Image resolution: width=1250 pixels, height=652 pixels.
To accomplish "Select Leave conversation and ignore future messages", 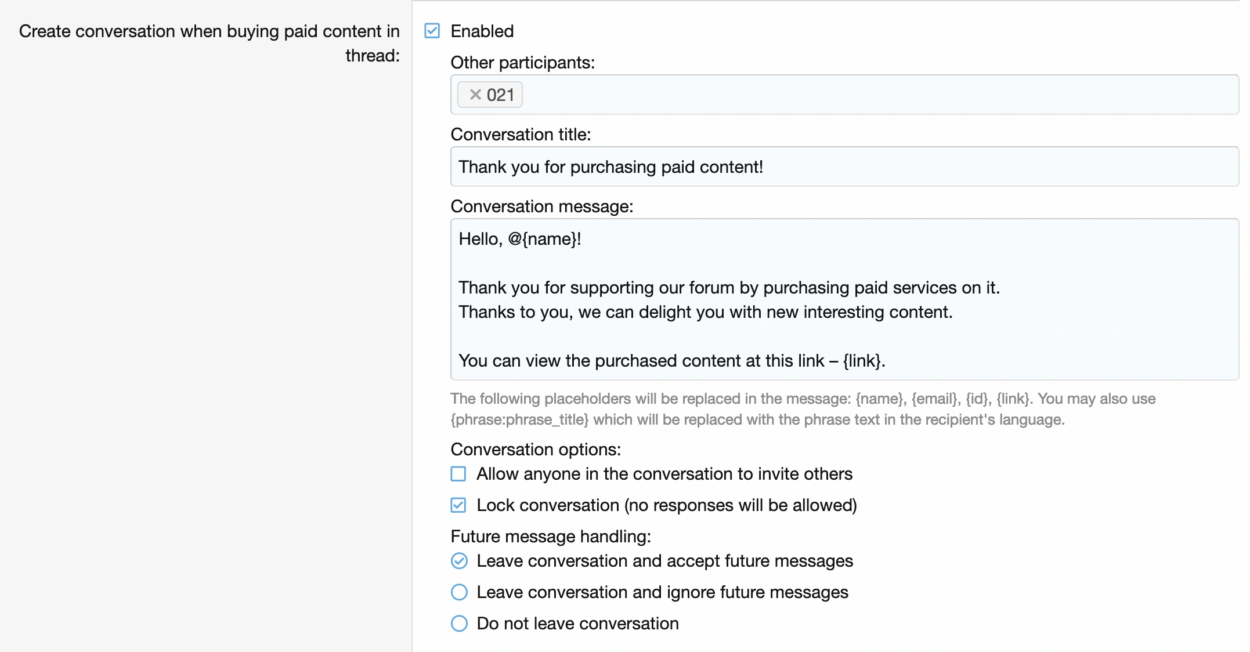I will pyautogui.click(x=459, y=592).
